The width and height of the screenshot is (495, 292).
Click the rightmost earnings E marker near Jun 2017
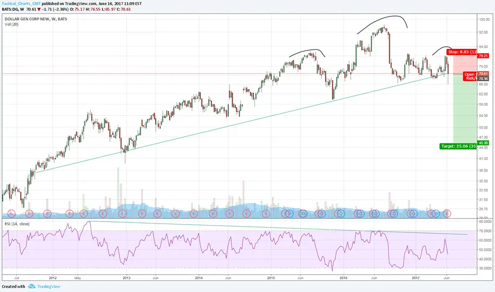coord(447,214)
